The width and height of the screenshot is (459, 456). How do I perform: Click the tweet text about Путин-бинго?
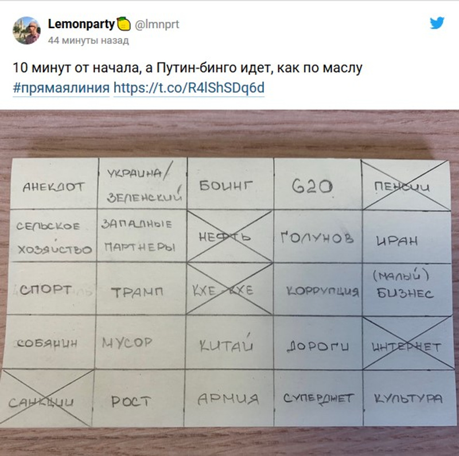tap(188, 68)
